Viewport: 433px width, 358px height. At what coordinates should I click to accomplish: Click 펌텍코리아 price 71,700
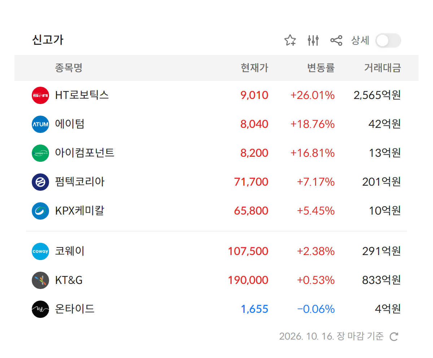pos(251,182)
